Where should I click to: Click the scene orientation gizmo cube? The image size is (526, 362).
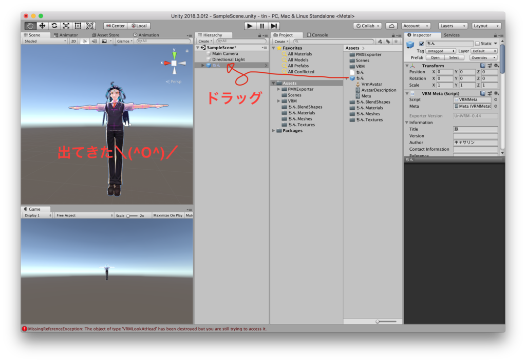(174, 63)
